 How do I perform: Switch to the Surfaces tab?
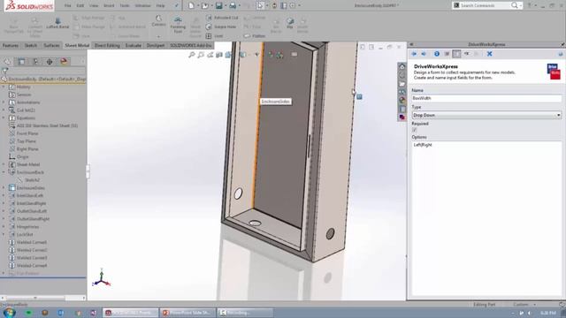point(51,45)
